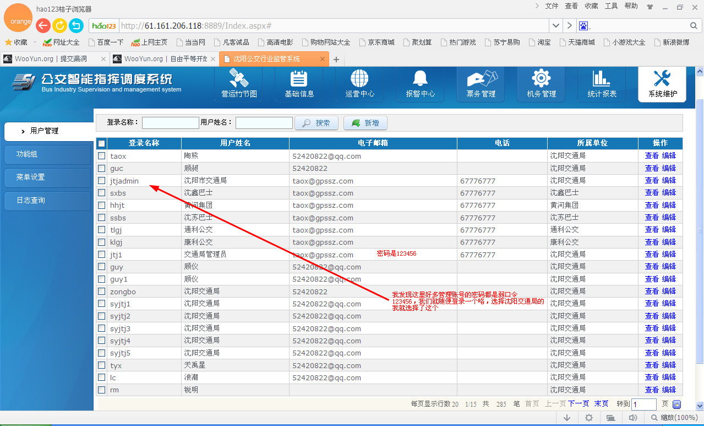Screen dimensions: 704x426
Task: Open the 收藏 bookmarks dropdown arrow
Action: [35, 42]
